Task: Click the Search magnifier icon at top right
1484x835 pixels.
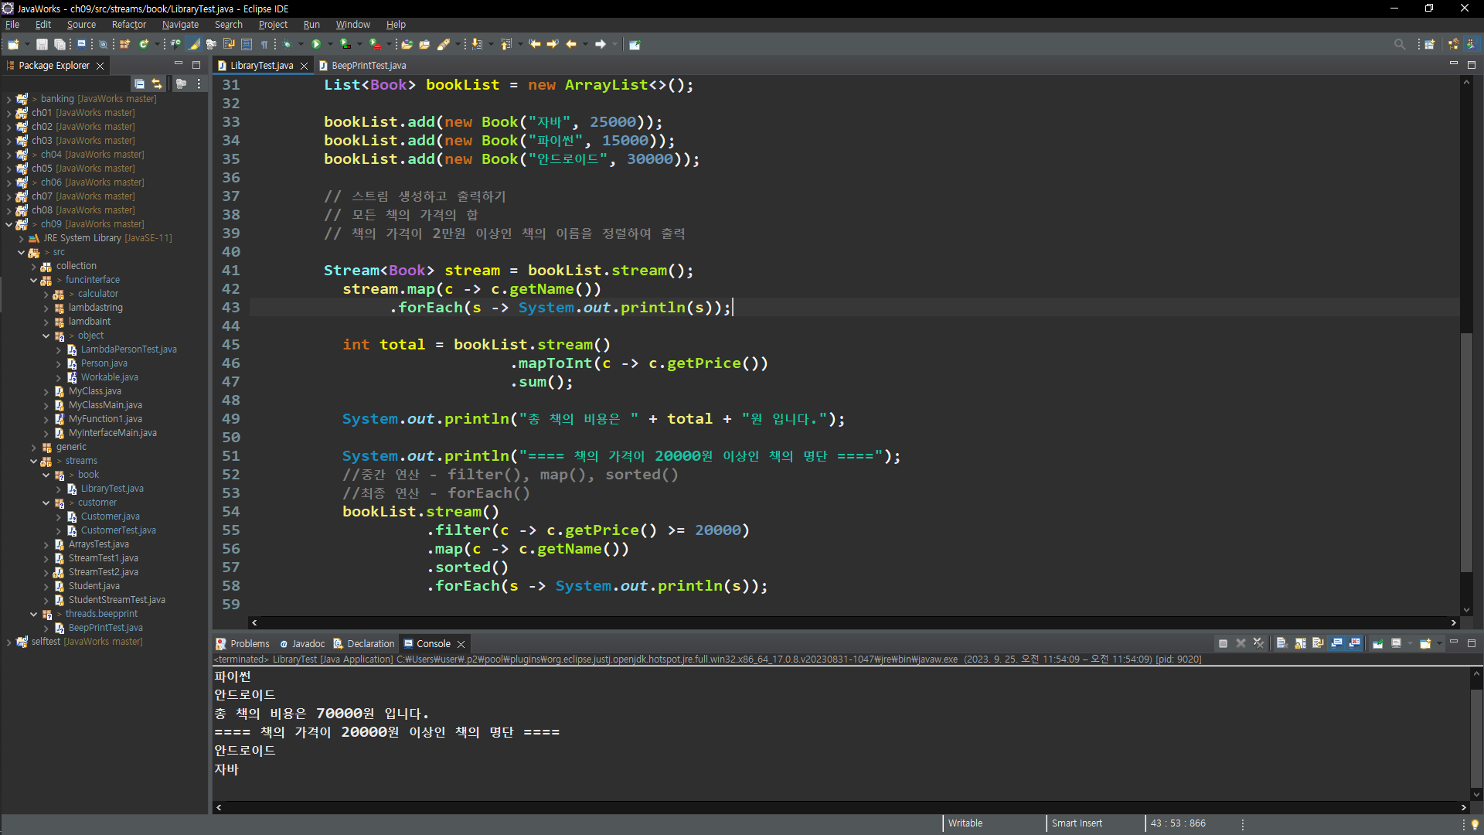Action: click(1399, 44)
